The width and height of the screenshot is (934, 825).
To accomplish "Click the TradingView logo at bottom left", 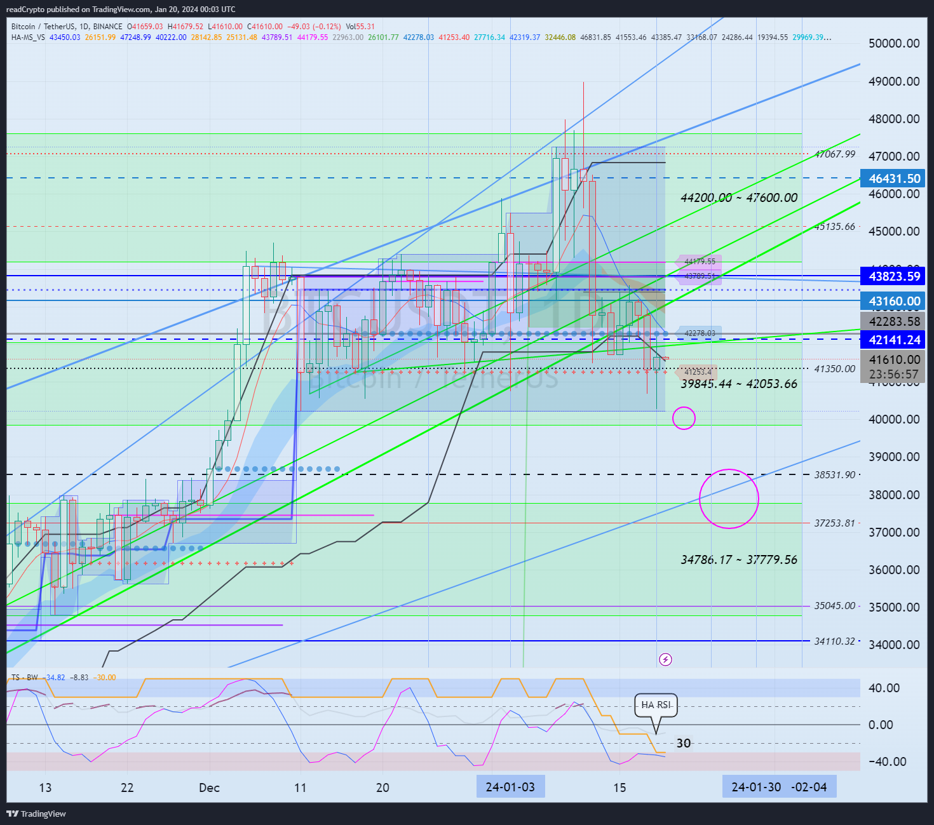I will [36, 814].
